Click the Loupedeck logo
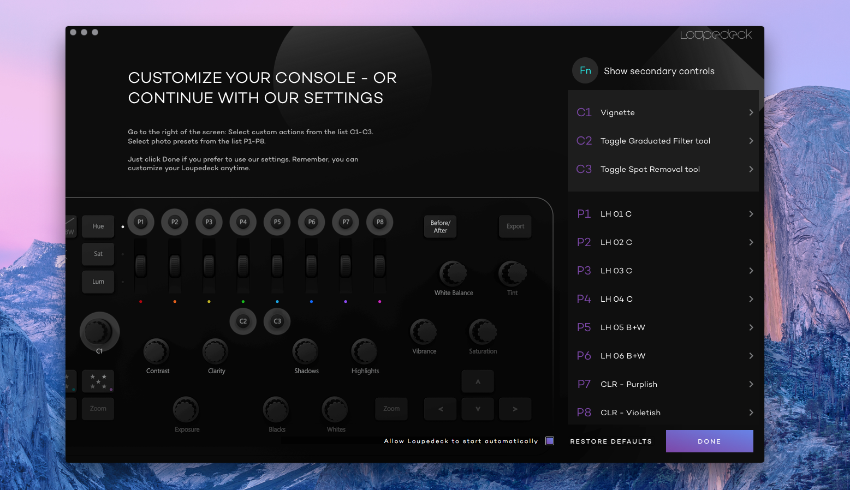Screen dimensions: 850x490 coord(716,35)
